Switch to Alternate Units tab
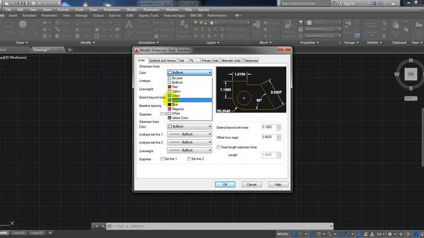This screenshot has height=238, width=424. coord(231,60)
